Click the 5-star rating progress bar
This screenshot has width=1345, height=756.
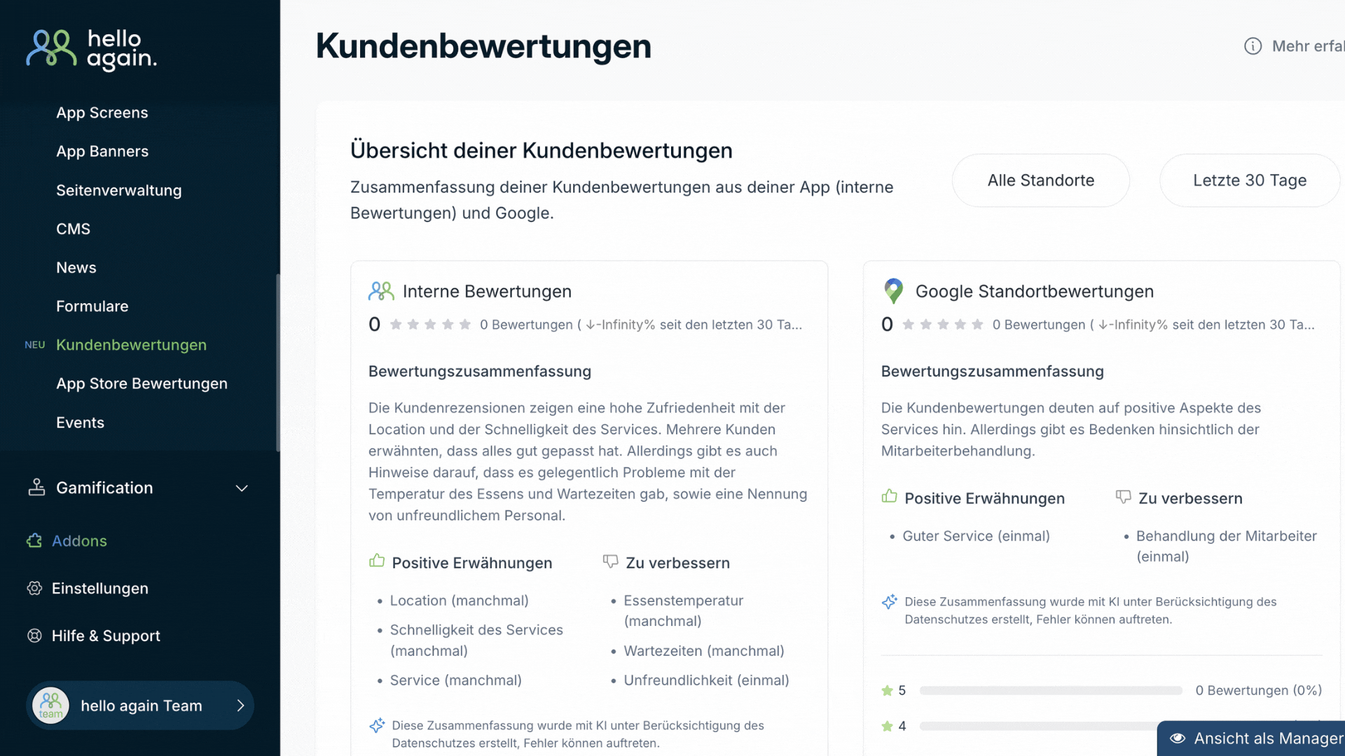[x=1050, y=690]
